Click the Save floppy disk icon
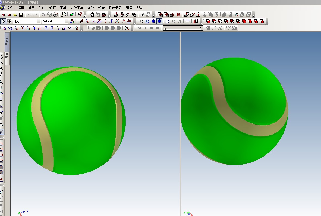Screen dimensions: 321x216 point(21,15)
